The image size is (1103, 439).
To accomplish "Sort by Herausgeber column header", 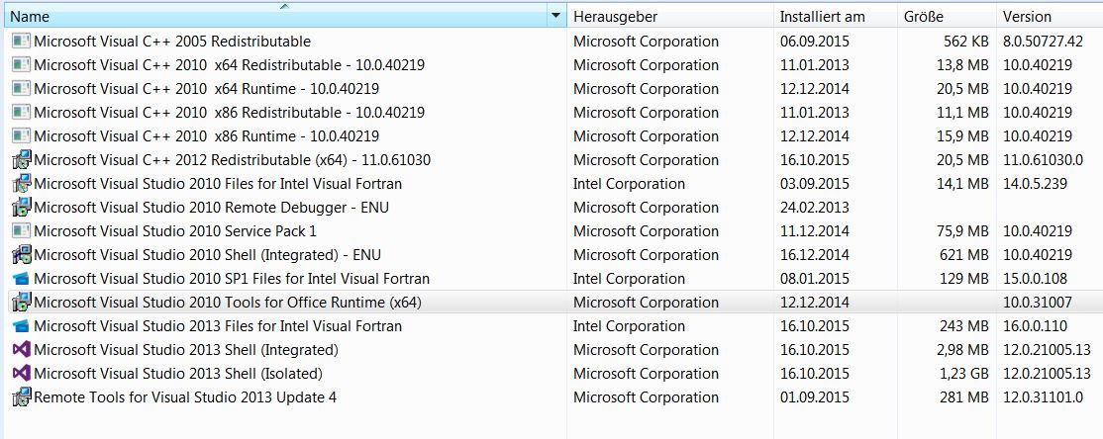I will click(x=670, y=16).
